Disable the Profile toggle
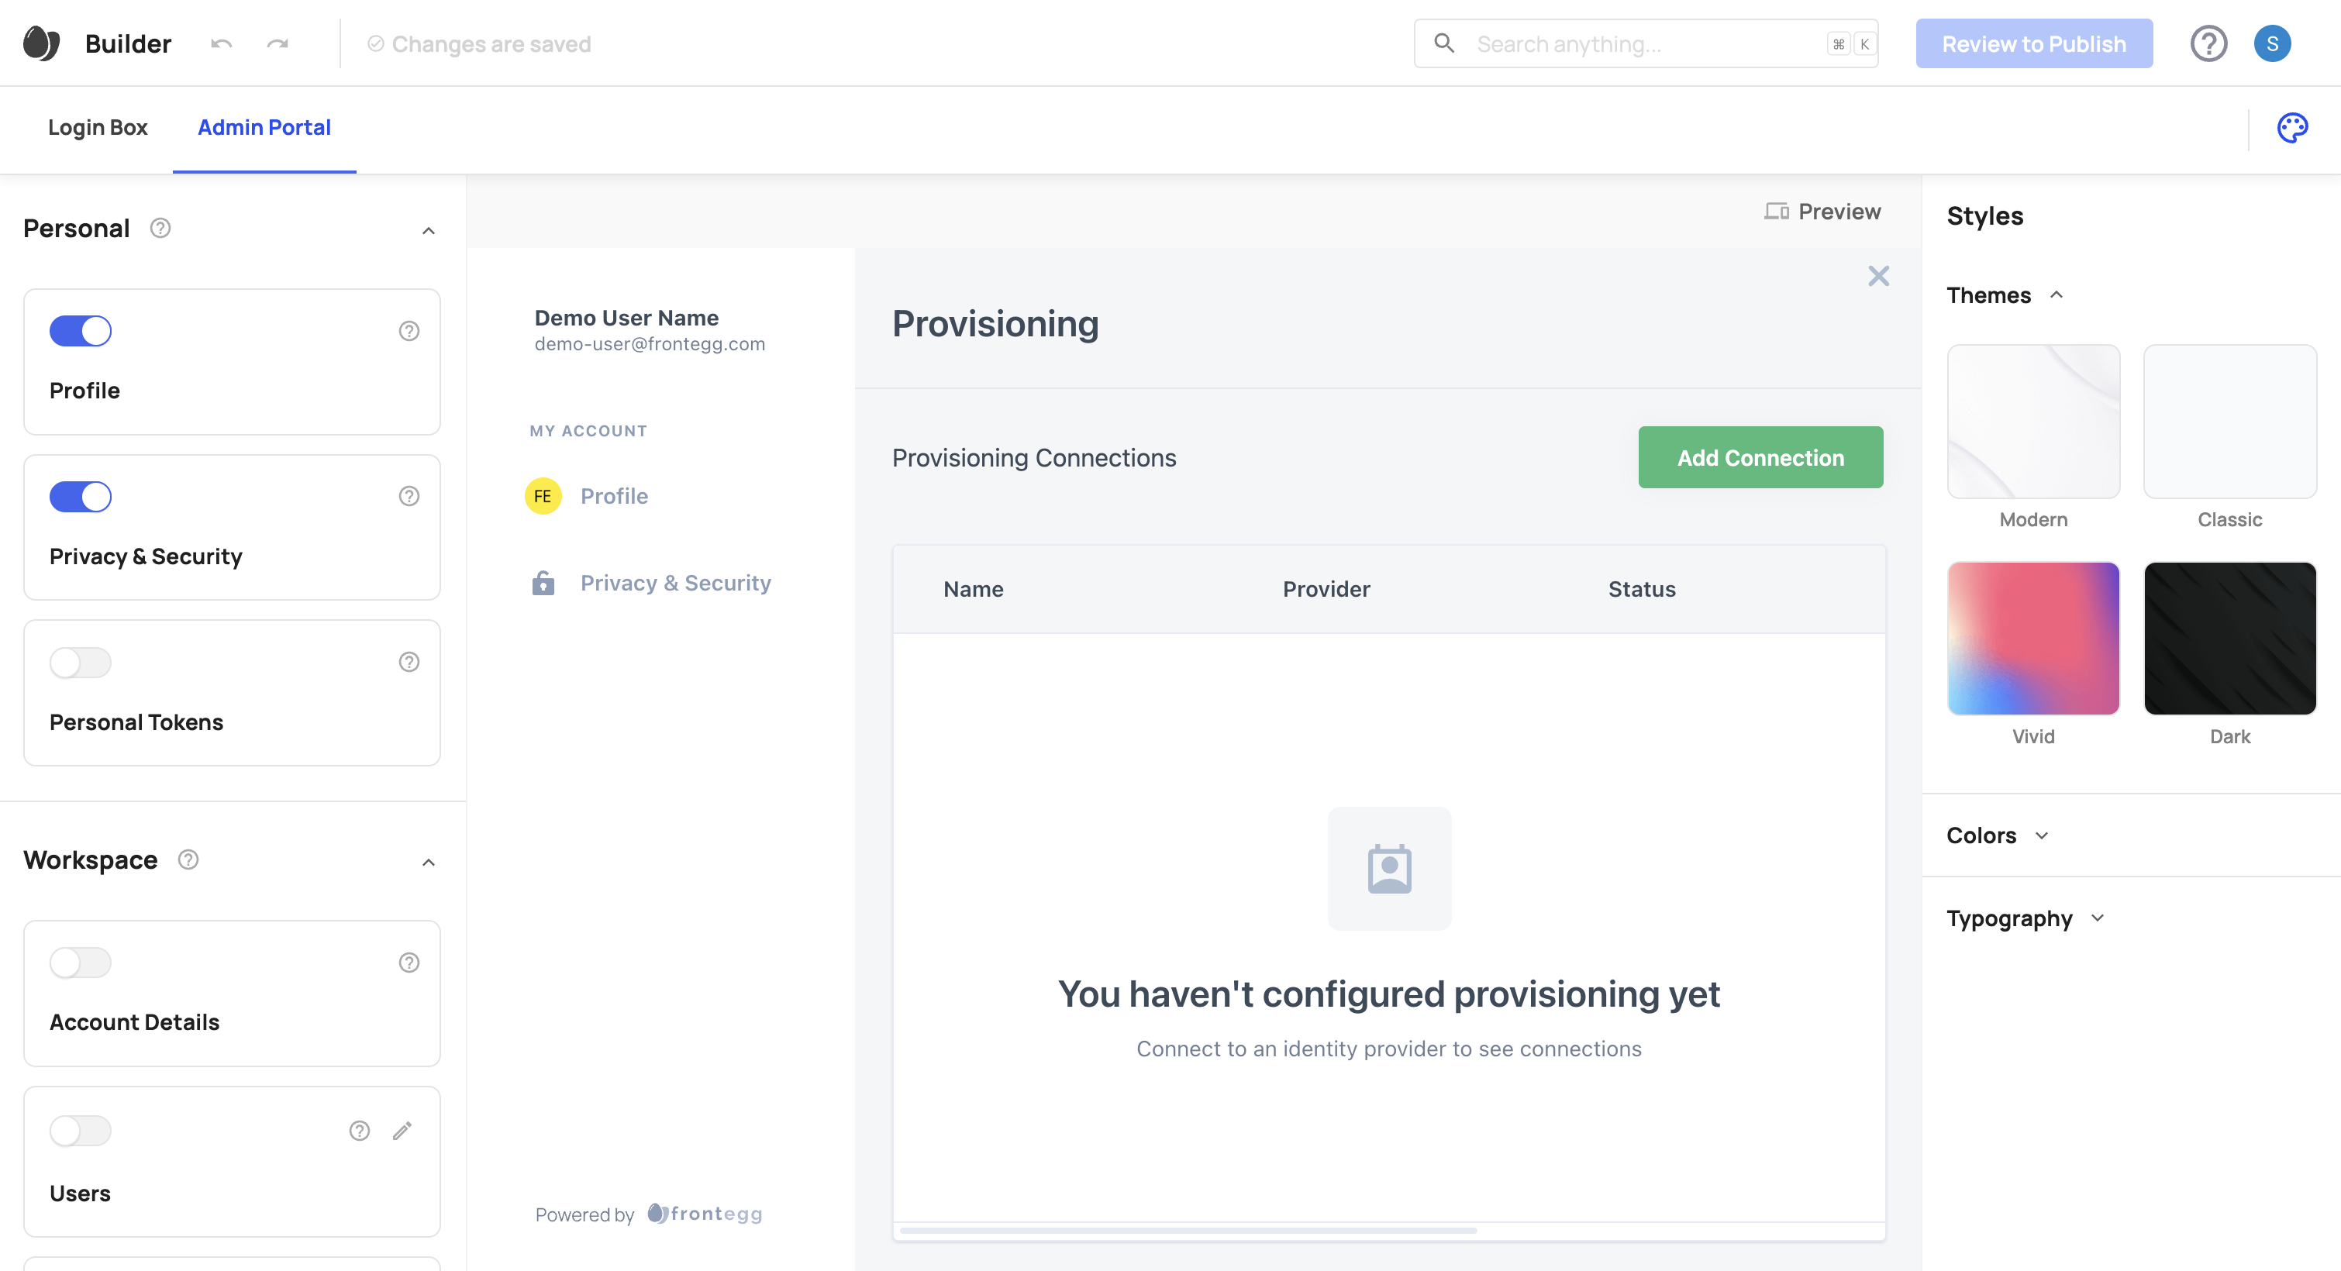The width and height of the screenshot is (2341, 1271). click(x=81, y=331)
